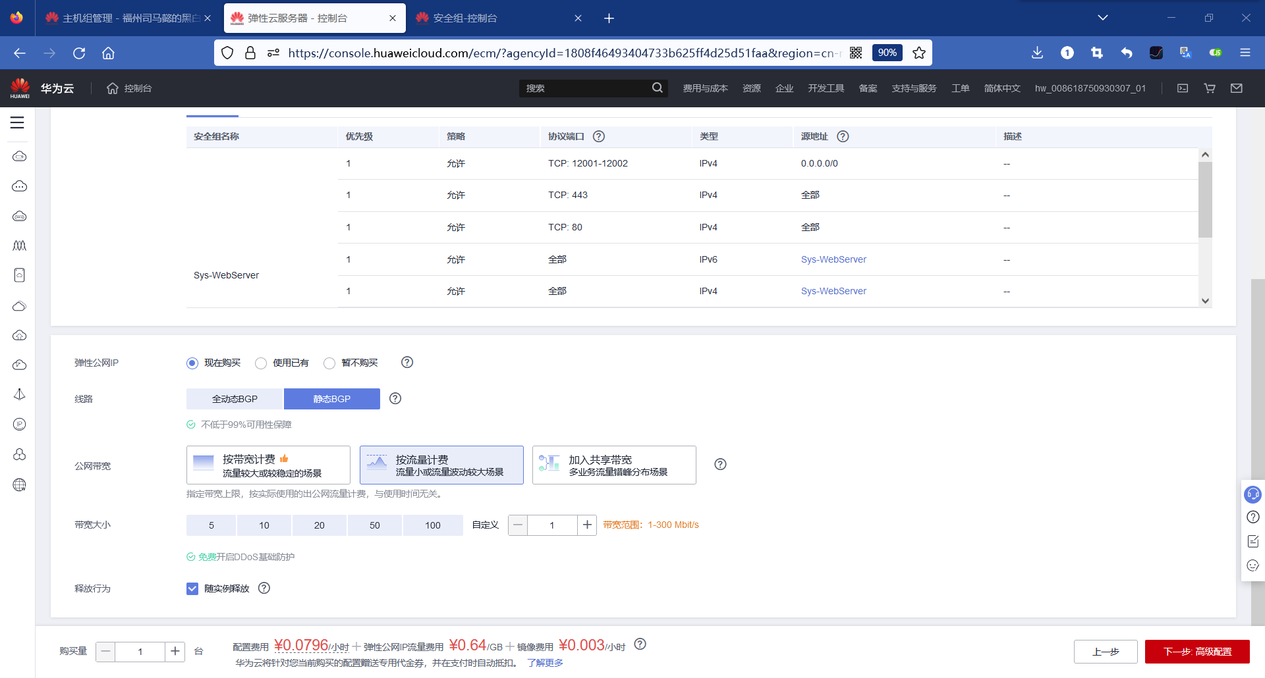Bookmark this page with the star icon

click(919, 53)
